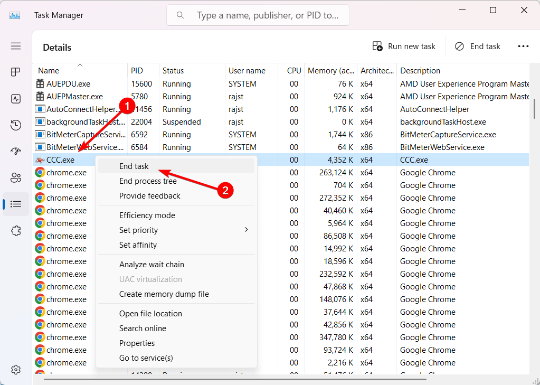Open the App history icon in sidebar
Screen dimensions: 540x385
tap(16, 125)
